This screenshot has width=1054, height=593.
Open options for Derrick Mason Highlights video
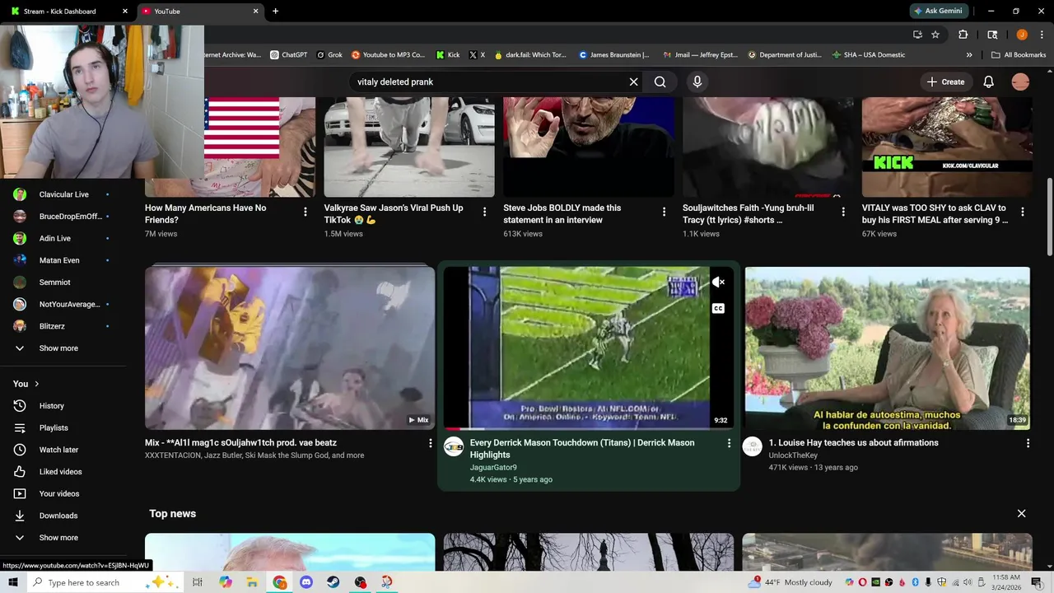point(729,443)
